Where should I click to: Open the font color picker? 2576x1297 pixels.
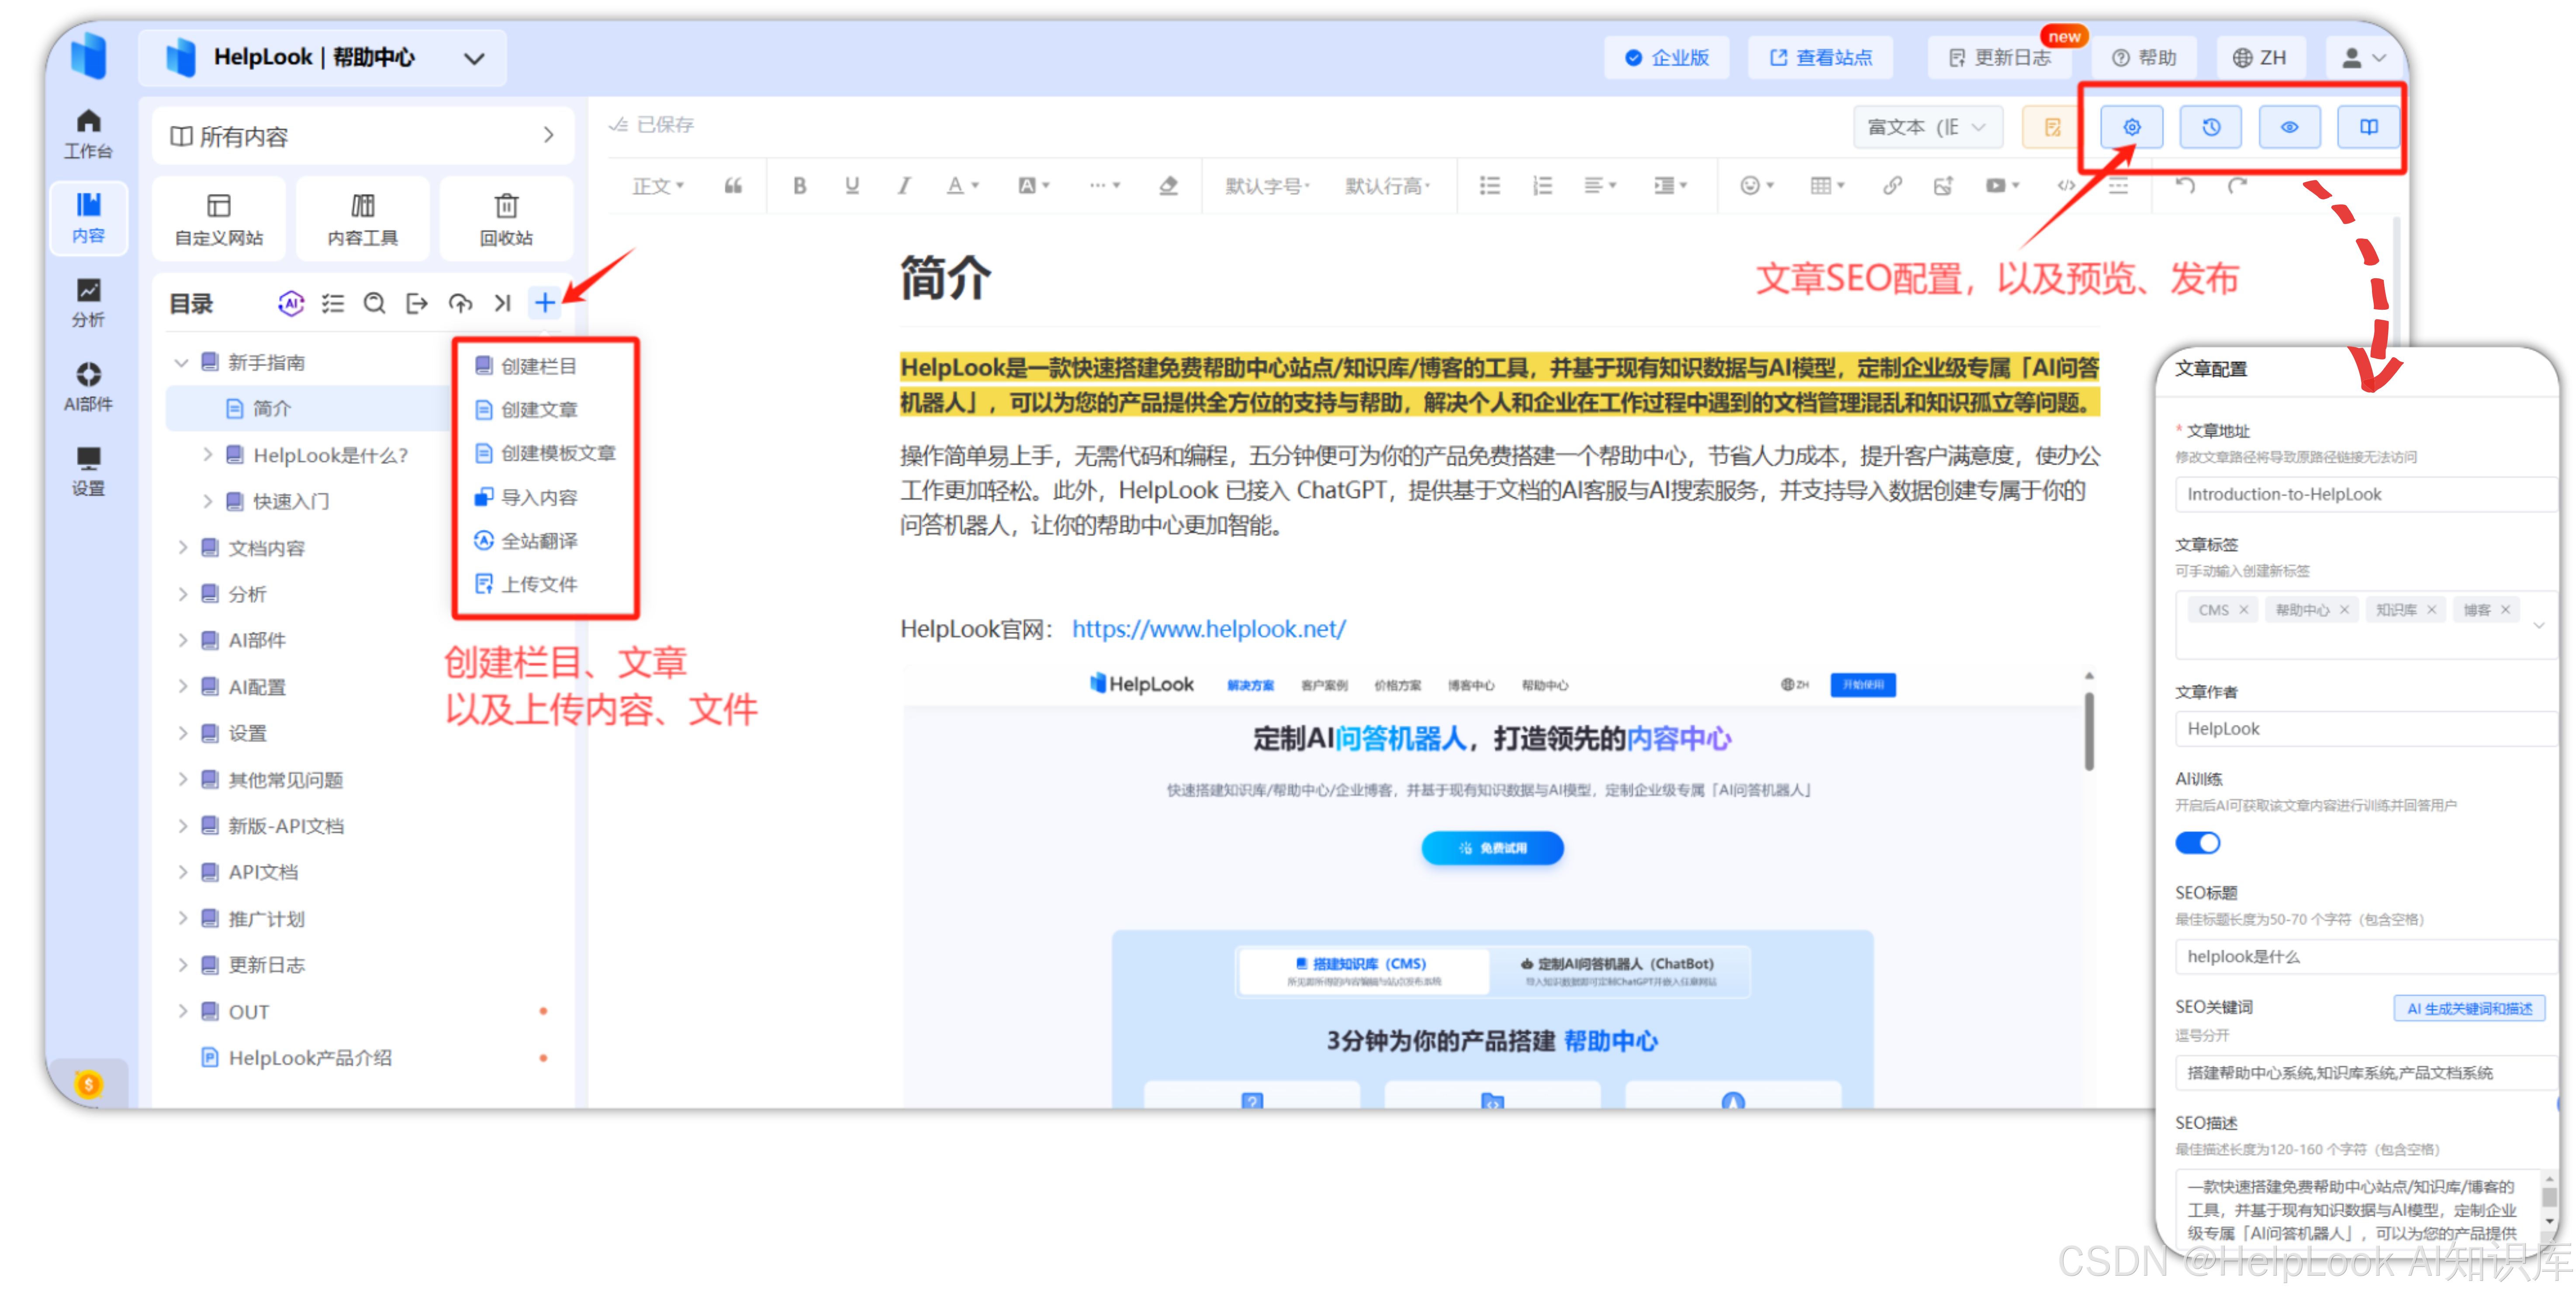point(963,186)
